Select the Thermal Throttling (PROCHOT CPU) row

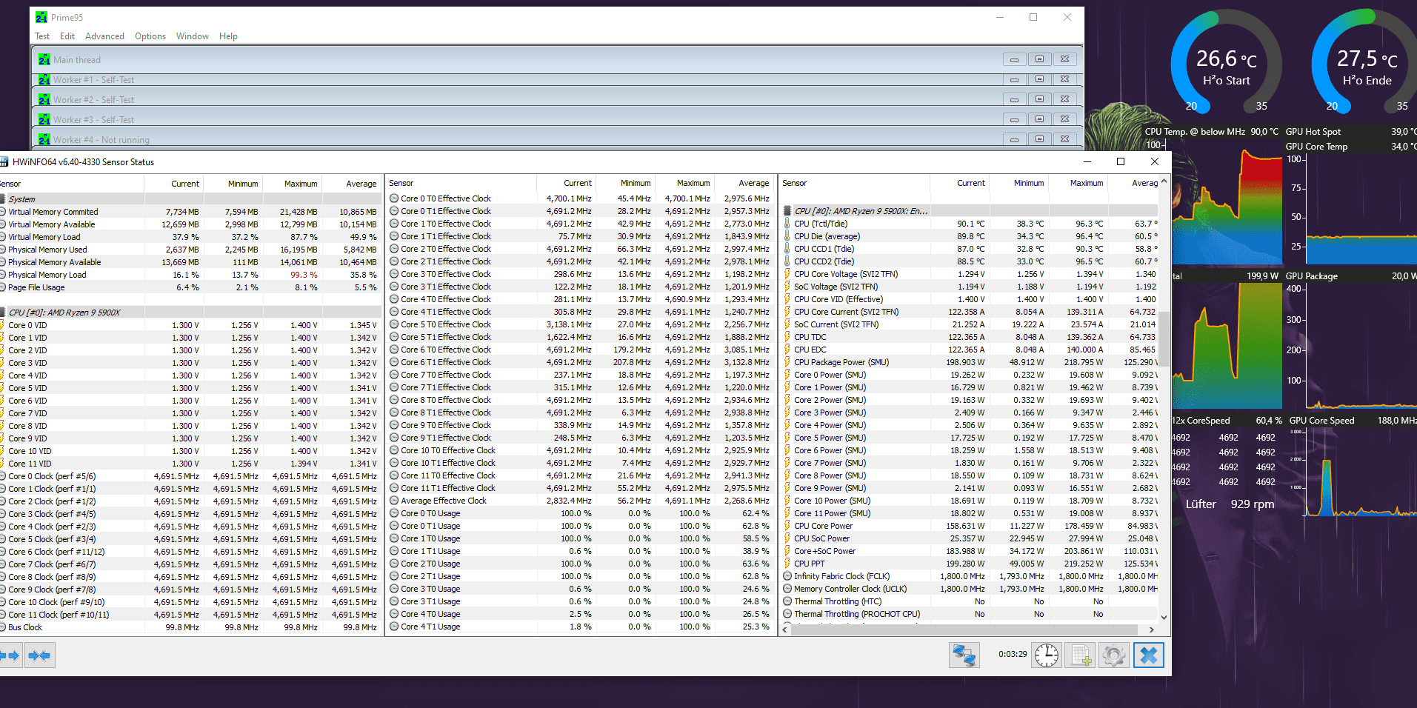click(x=970, y=614)
